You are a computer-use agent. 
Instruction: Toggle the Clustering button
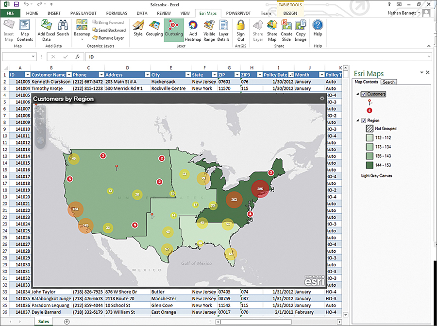coord(174,29)
